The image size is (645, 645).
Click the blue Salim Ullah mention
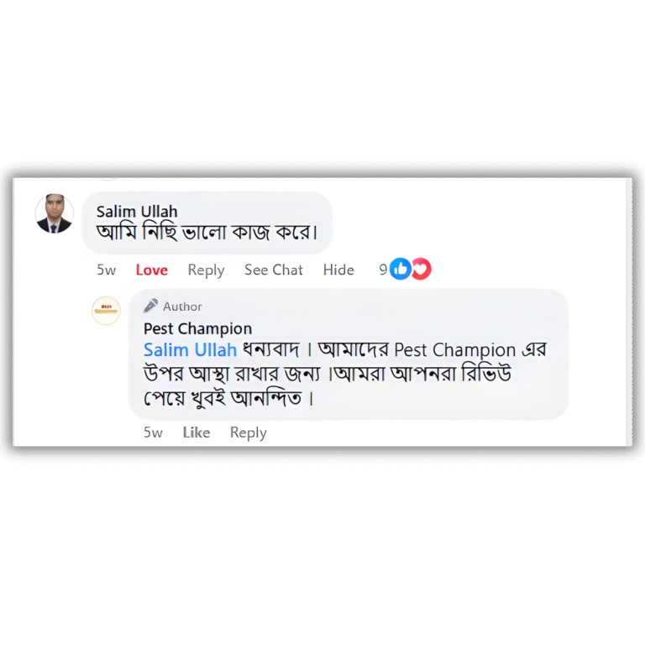(190, 350)
